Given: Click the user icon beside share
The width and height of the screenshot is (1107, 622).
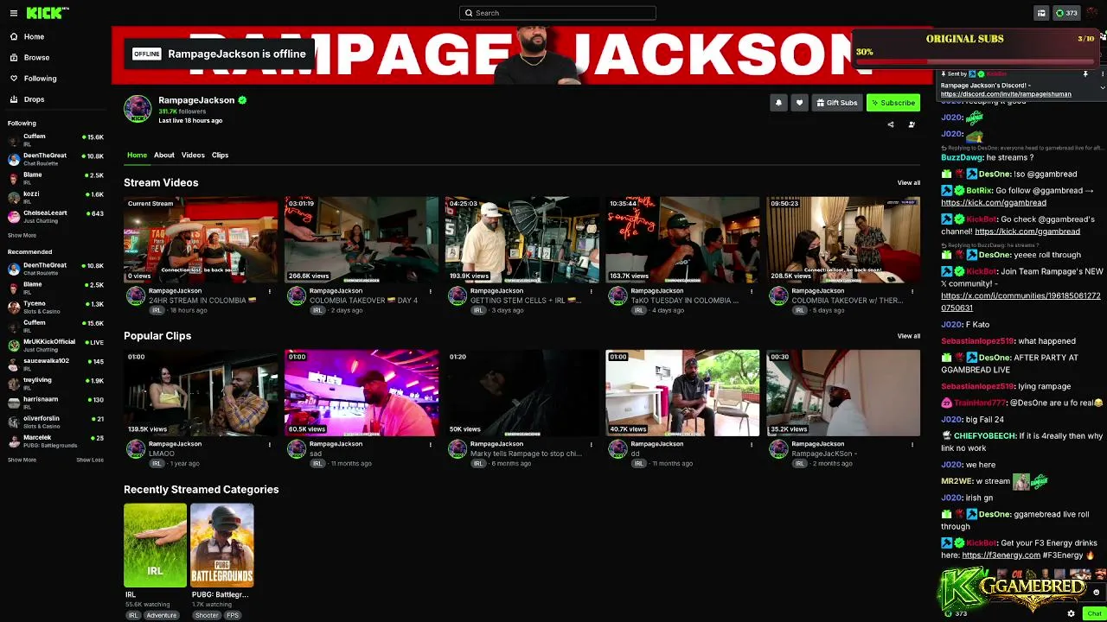Looking at the screenshot, I should pos(912,124).
